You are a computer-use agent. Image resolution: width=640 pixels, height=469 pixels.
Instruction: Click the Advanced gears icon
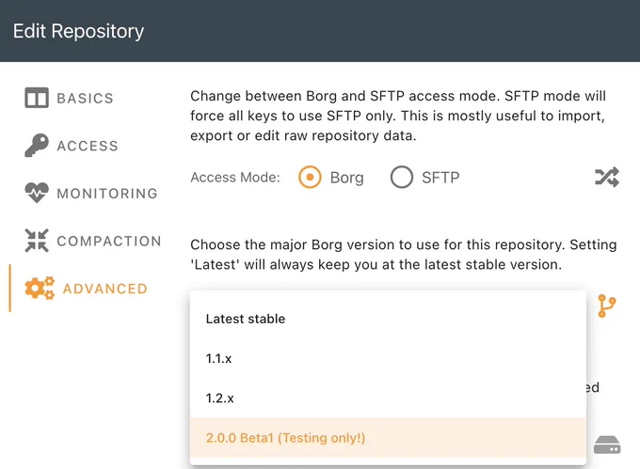(40, 289)
